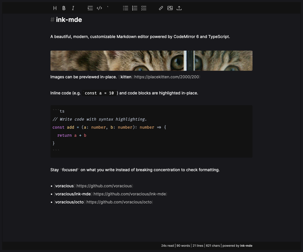
Task: Click the heading's "#" markdown marker
Action: point(53,20)
